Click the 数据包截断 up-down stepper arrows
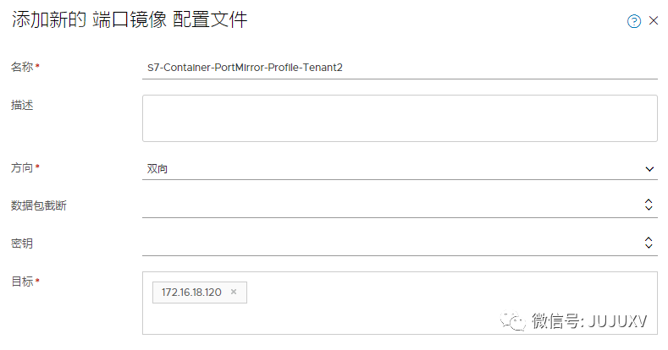The width and height of the screenshot is (668, 350). pyautogui.click(x=649, y=205)
